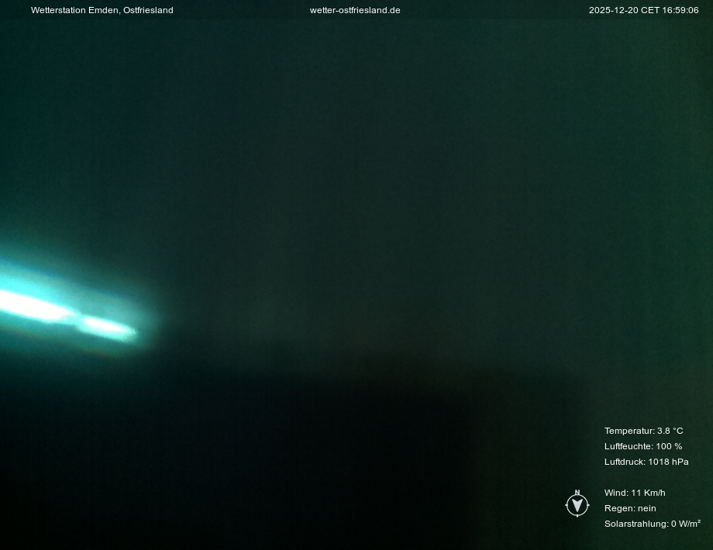Click the 1018 hPa pressure value
Viewport: 713px width, 550px height.
click(668, 462)
